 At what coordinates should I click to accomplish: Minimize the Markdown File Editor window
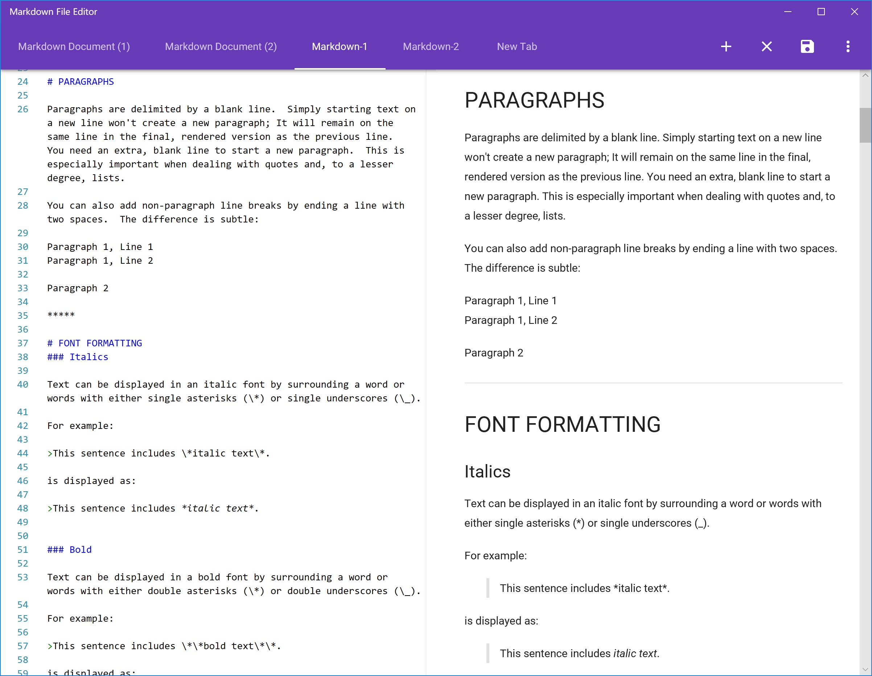(x=787, y=12)
